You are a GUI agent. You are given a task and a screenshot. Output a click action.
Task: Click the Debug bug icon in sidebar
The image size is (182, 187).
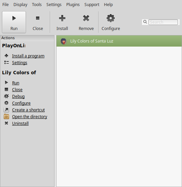(6, 96)
